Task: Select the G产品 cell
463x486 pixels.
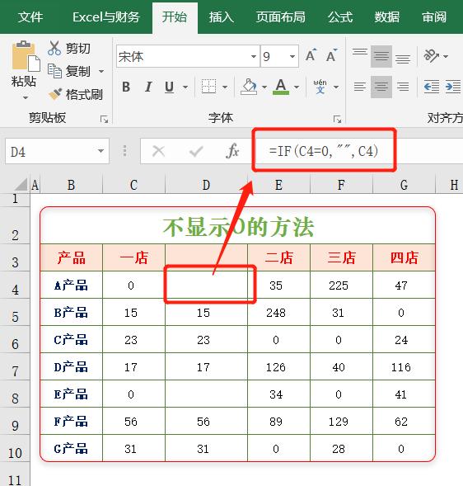Action: (71, 448)
